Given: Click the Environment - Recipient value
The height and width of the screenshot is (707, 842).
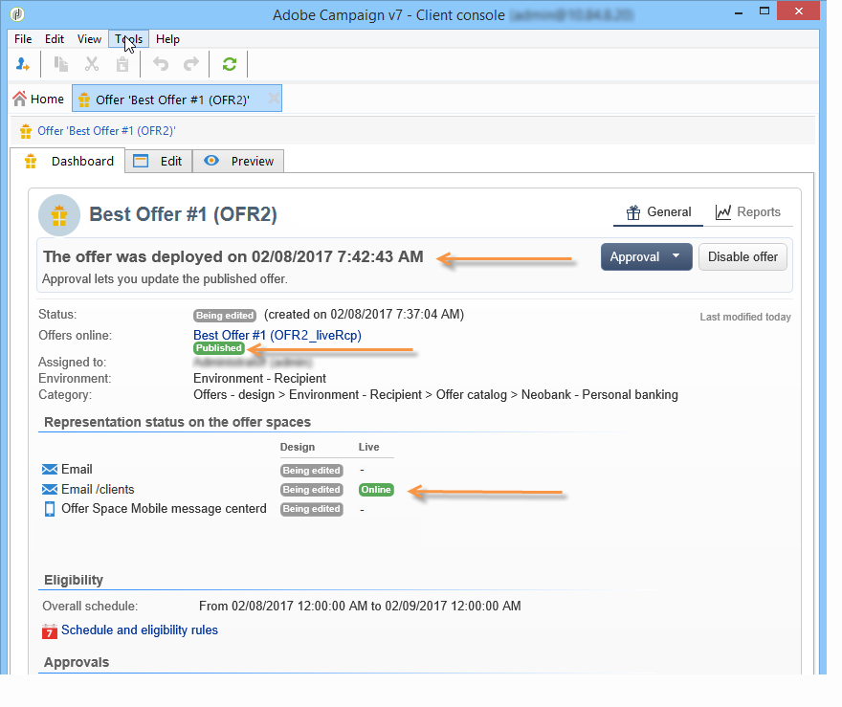Looking at the screenshot, I should tap(259, 379).
